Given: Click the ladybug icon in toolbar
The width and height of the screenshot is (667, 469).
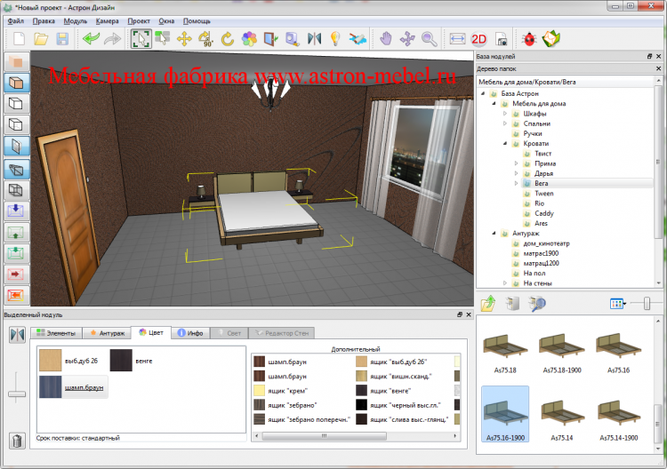Looking at the screenshot, I should coord(529,39).
